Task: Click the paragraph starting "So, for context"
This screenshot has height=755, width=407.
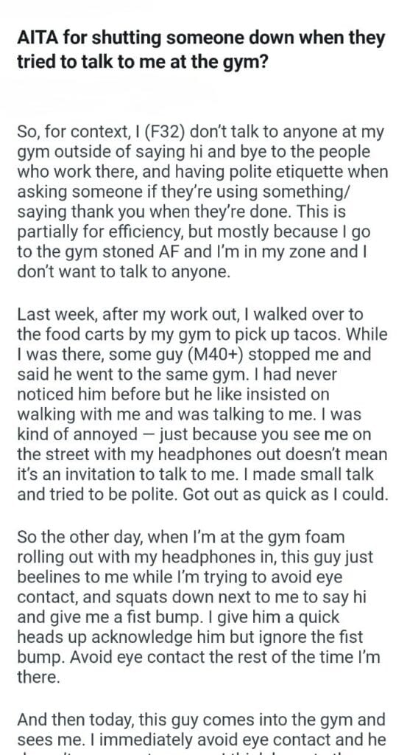Action: (x=202, y=201)
